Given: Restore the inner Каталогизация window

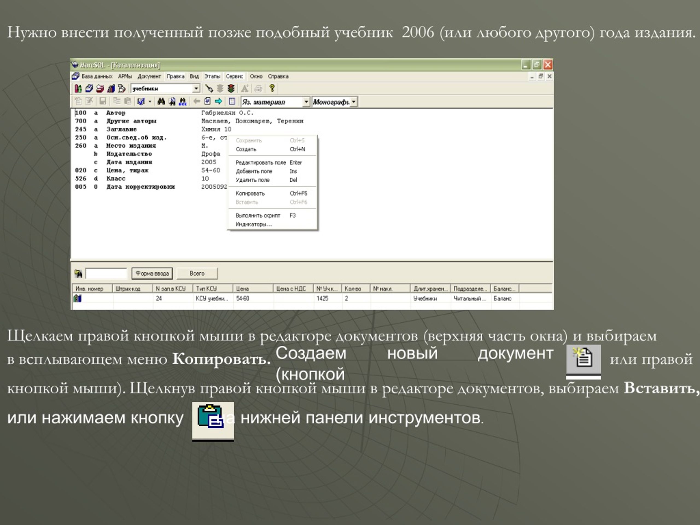Looking at the screenshot, I should click(x=541, y=76).
